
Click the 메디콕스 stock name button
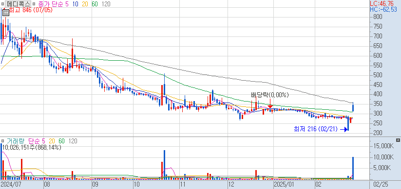coord(19,4)
